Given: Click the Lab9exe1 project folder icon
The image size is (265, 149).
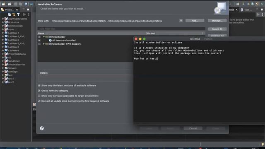Looking at the screenshot, I should click(6, 33).
